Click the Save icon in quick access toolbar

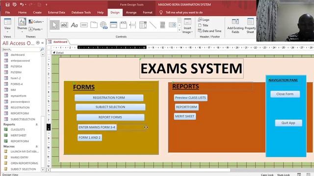[7, 4]
